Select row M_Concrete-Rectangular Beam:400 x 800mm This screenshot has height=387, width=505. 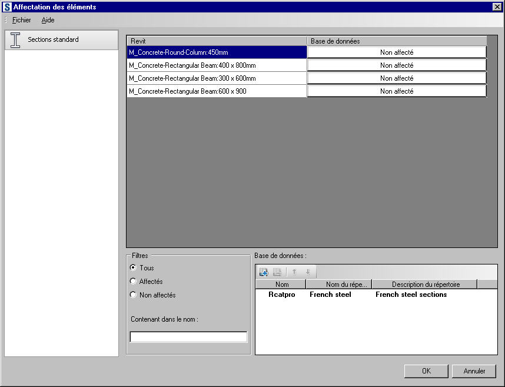pyautogui.click(x=217, y=65)
